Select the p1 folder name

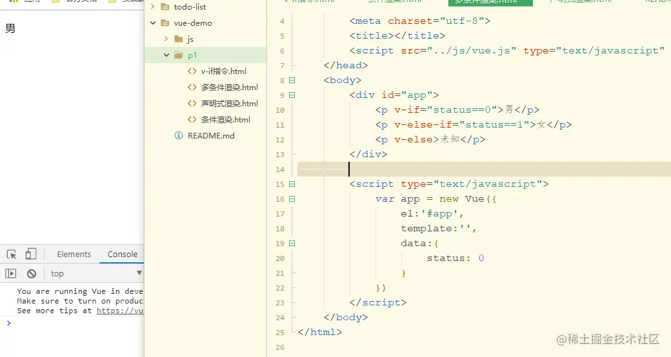192,55
